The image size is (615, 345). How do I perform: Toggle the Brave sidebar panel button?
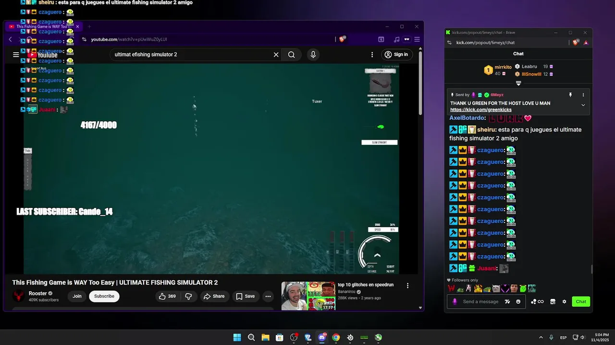click(381, 39)
